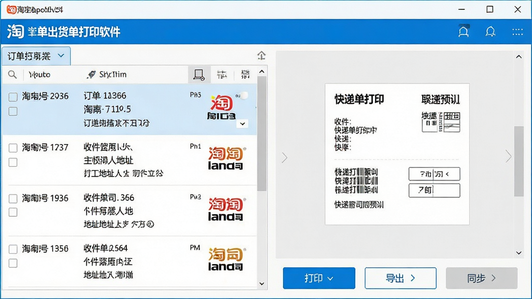Viewport: 532px width, 299px height.
Task: Click the 快递单打印 preview heading
Action: coord(360,99)
